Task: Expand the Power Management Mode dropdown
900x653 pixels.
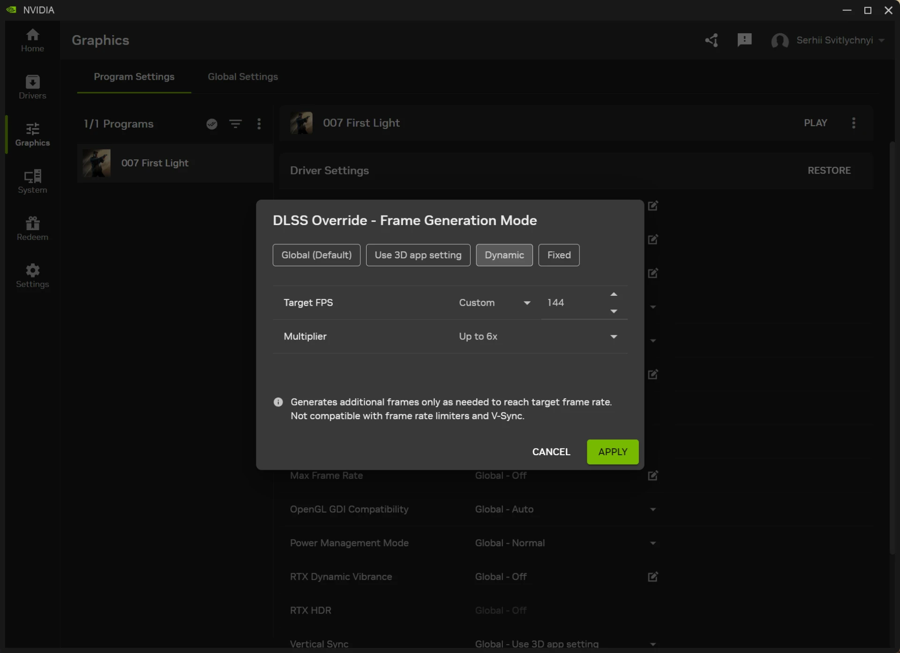Action: point(652,543)
